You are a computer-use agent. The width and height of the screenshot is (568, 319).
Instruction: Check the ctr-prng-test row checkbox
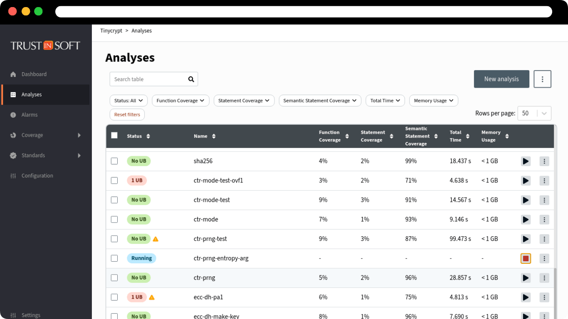[x=114, y=239]
